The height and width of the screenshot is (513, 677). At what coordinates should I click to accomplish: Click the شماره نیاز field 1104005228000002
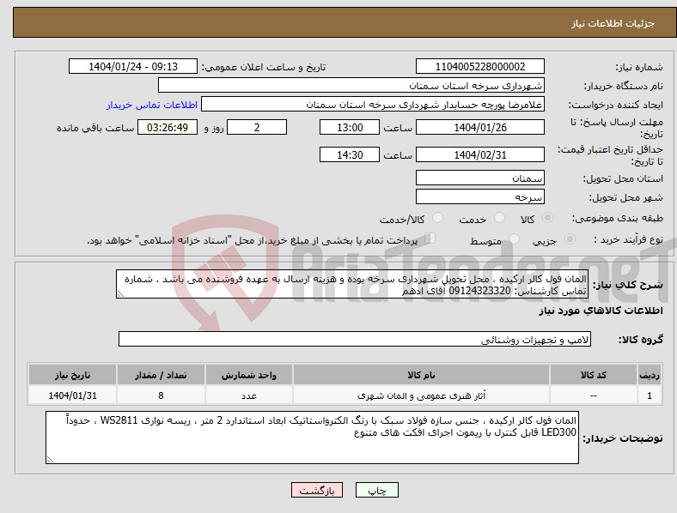[x=480, y=67]
